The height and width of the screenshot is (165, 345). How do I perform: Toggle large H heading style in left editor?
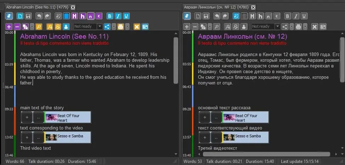(x=75, y=16)
